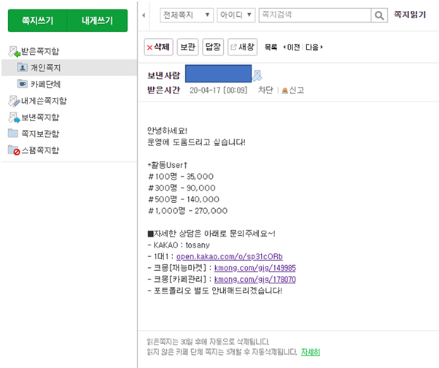
Task: Click the 쪽지쓰기 compose button
Action: coord(37,20)
